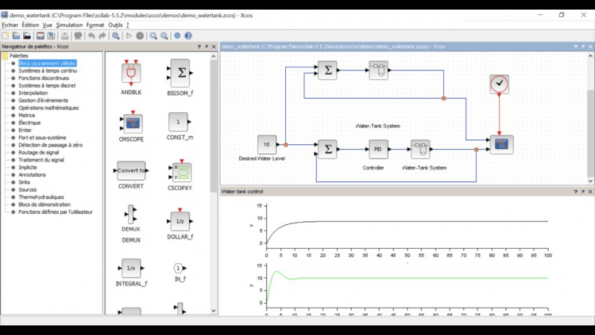Select Systèmes à temps continu category
Image resolution: width=595 pixels, height=335 pixels.
[47, 70]
